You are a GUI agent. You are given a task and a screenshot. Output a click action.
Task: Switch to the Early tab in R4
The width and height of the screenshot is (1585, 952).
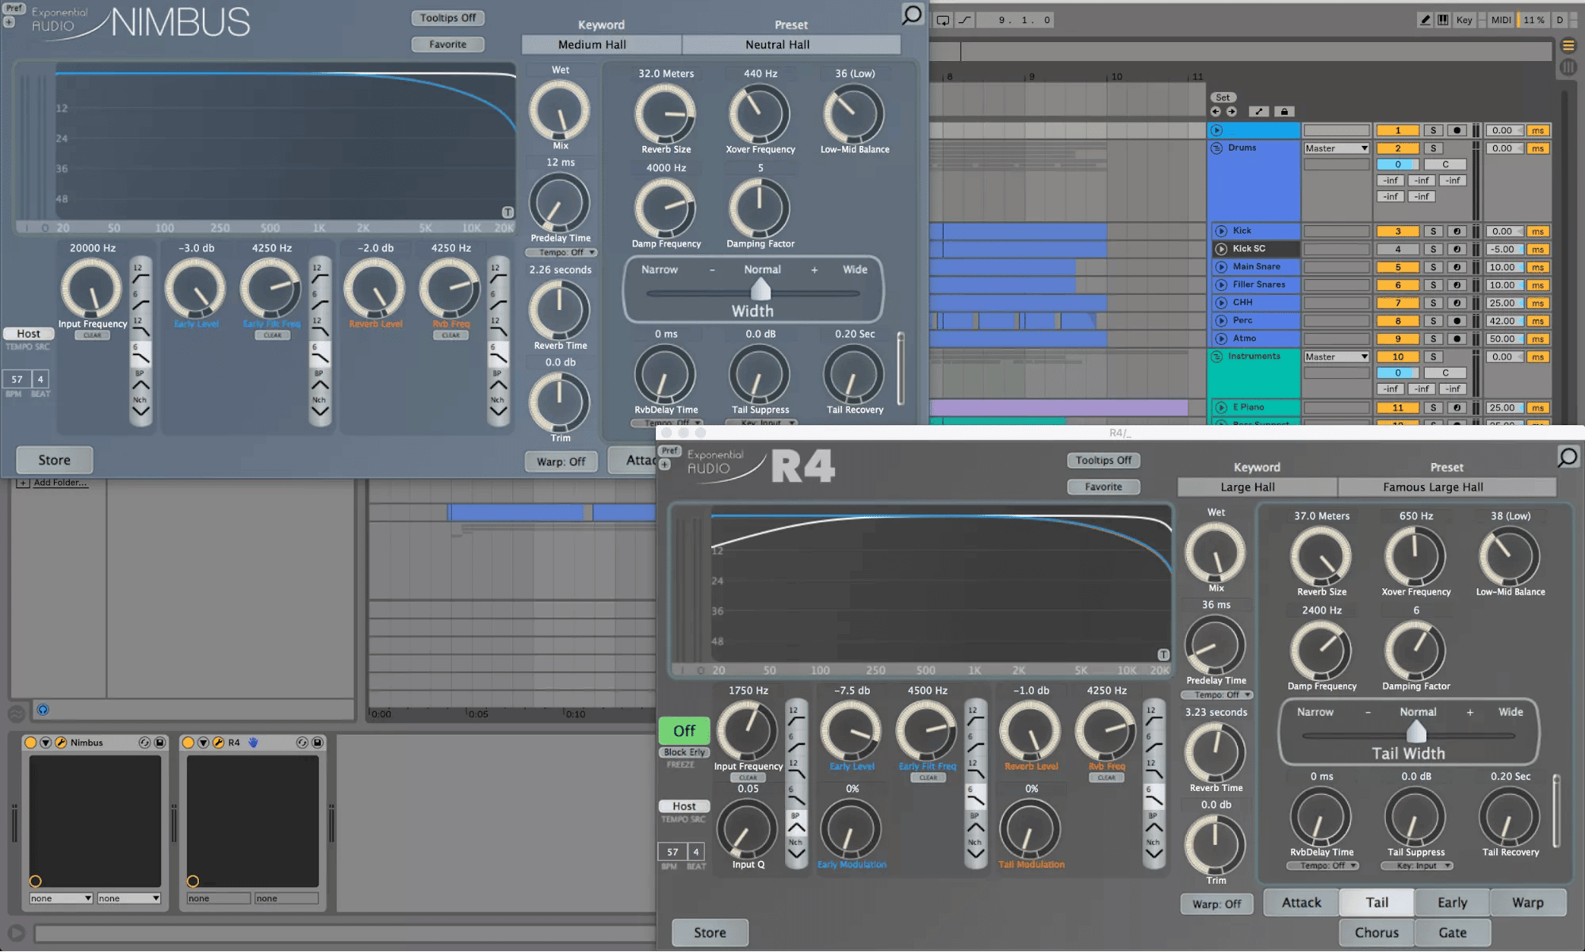(1452, 902)
